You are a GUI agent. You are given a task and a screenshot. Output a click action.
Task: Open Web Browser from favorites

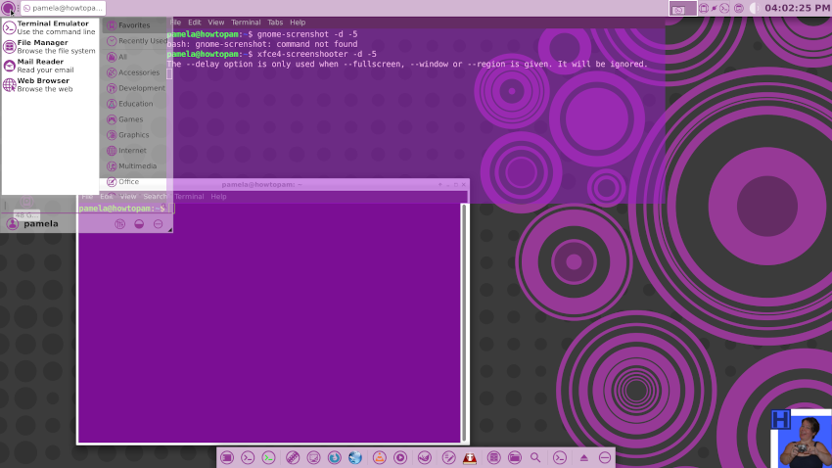pyautogui.click(x=50, y=85)
